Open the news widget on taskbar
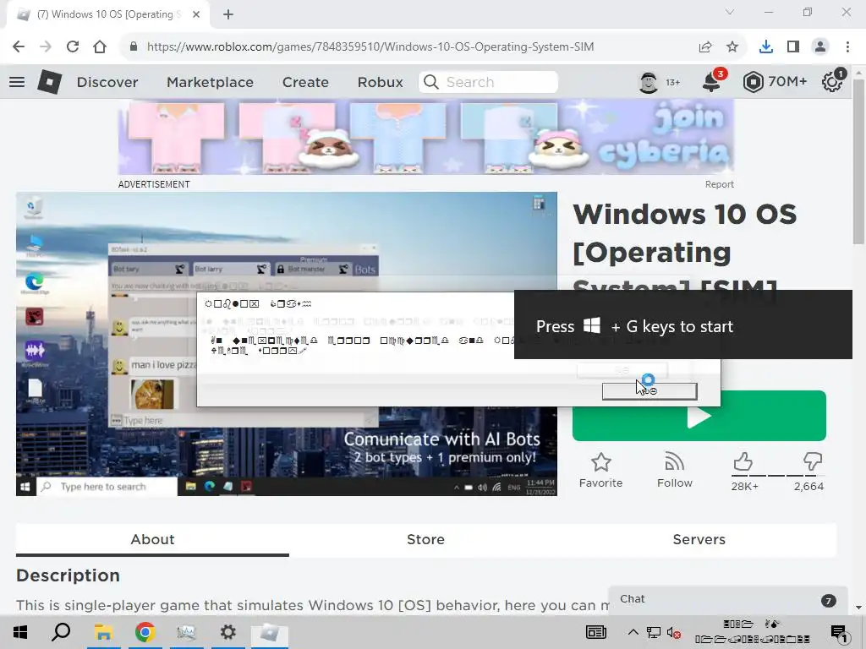Viewport: 866px width, 649px height. tap(596, 632)
